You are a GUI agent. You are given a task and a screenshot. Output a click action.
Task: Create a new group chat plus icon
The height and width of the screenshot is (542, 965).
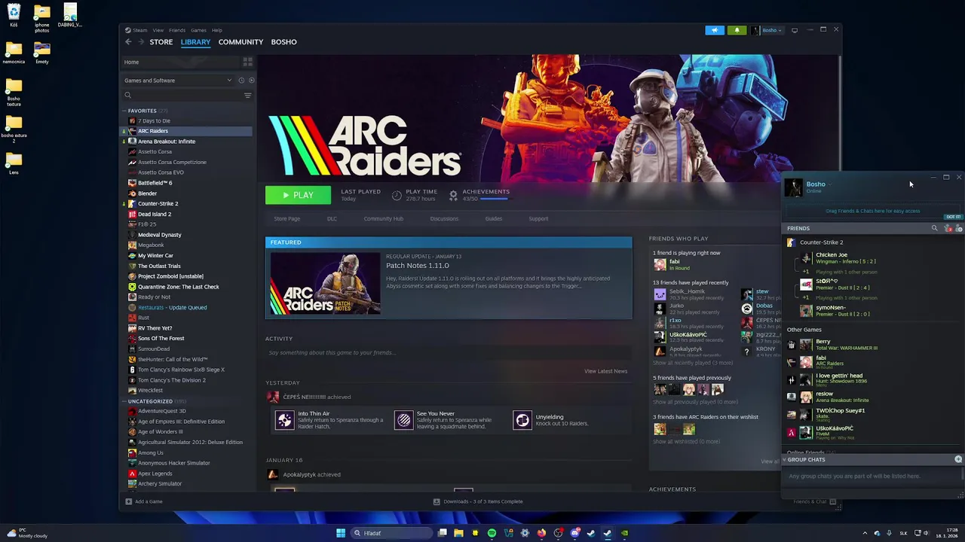pyautogui.click(x=958, y=459)
